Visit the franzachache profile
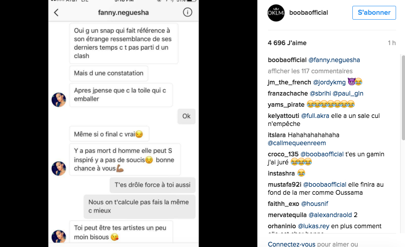 tap(288, 93)
